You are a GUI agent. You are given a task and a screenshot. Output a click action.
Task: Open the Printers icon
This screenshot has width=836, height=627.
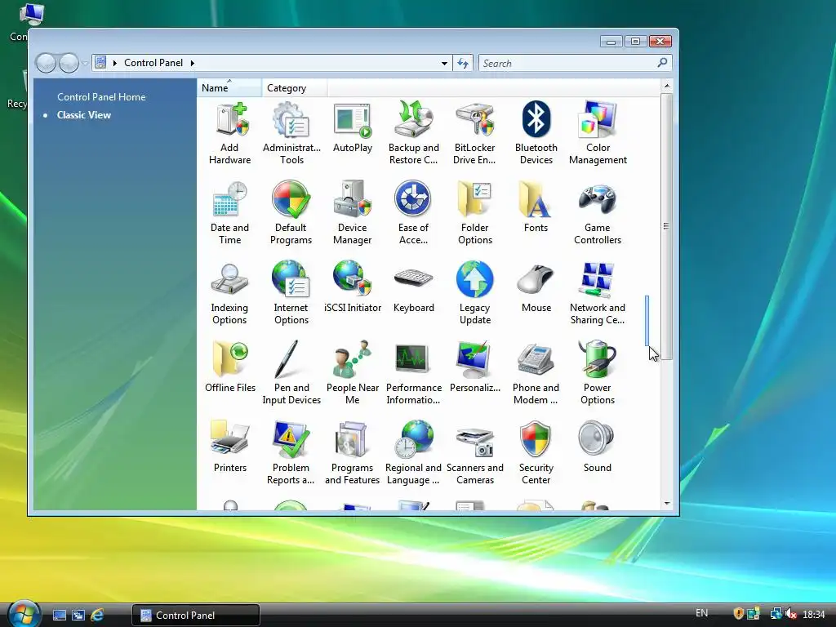coord(229,448)
